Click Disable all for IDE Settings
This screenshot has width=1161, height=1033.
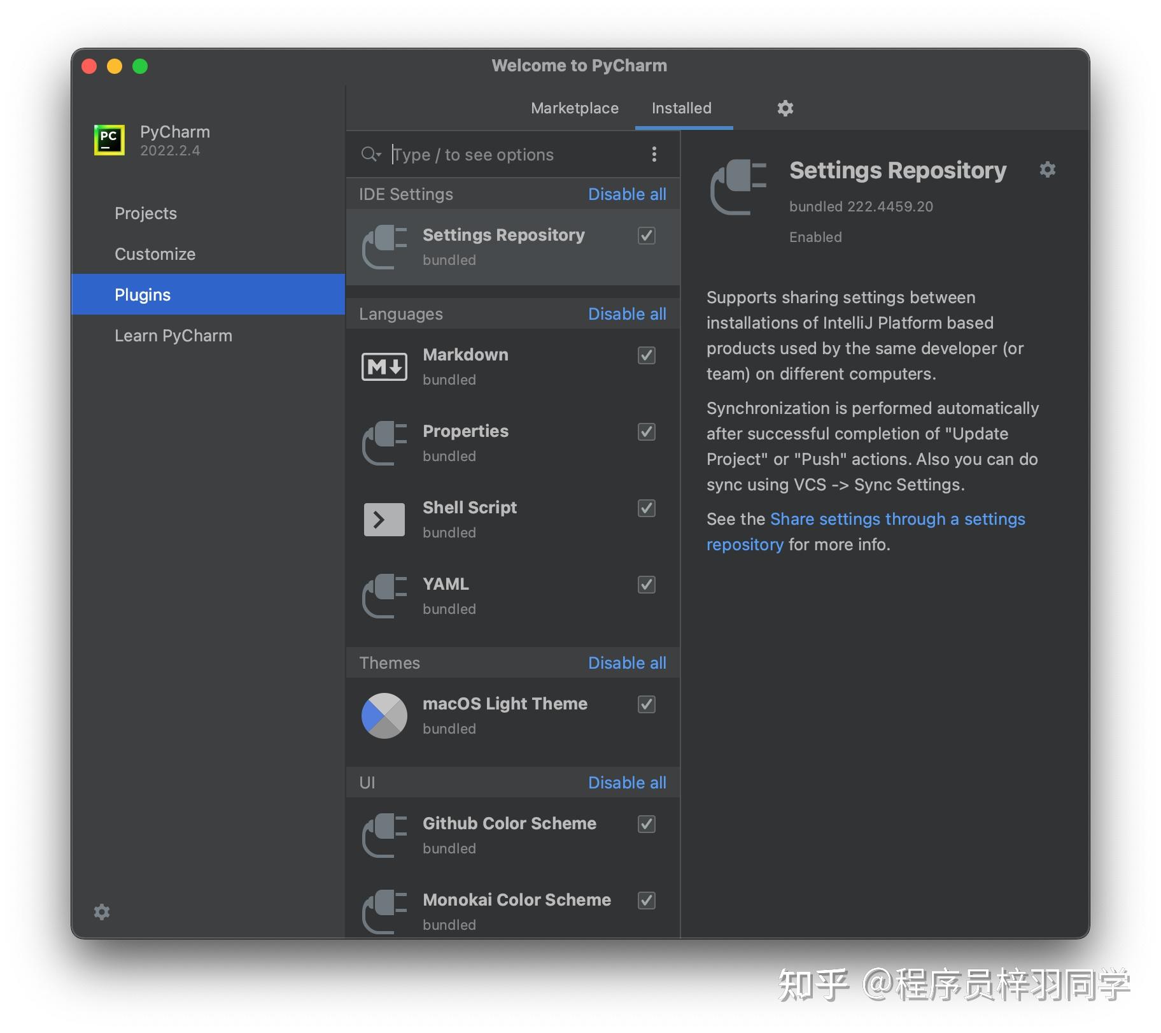tap(627, 194)
